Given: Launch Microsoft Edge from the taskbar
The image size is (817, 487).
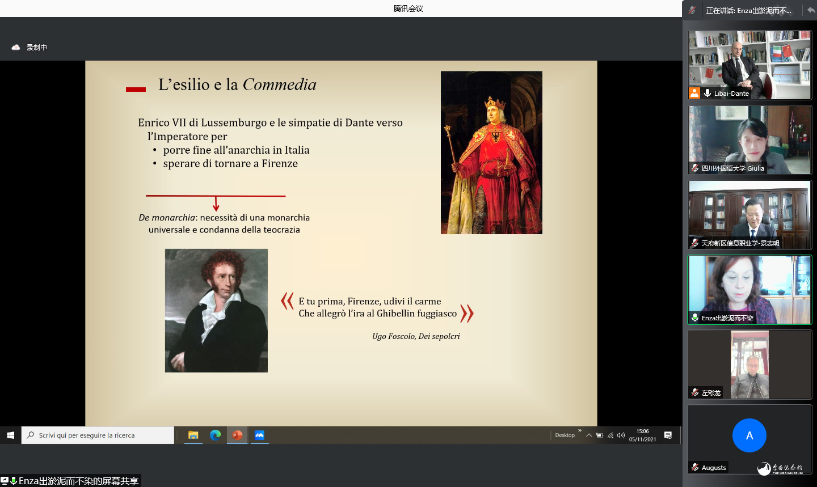Looking at the screenshot, I should [215, 435].
